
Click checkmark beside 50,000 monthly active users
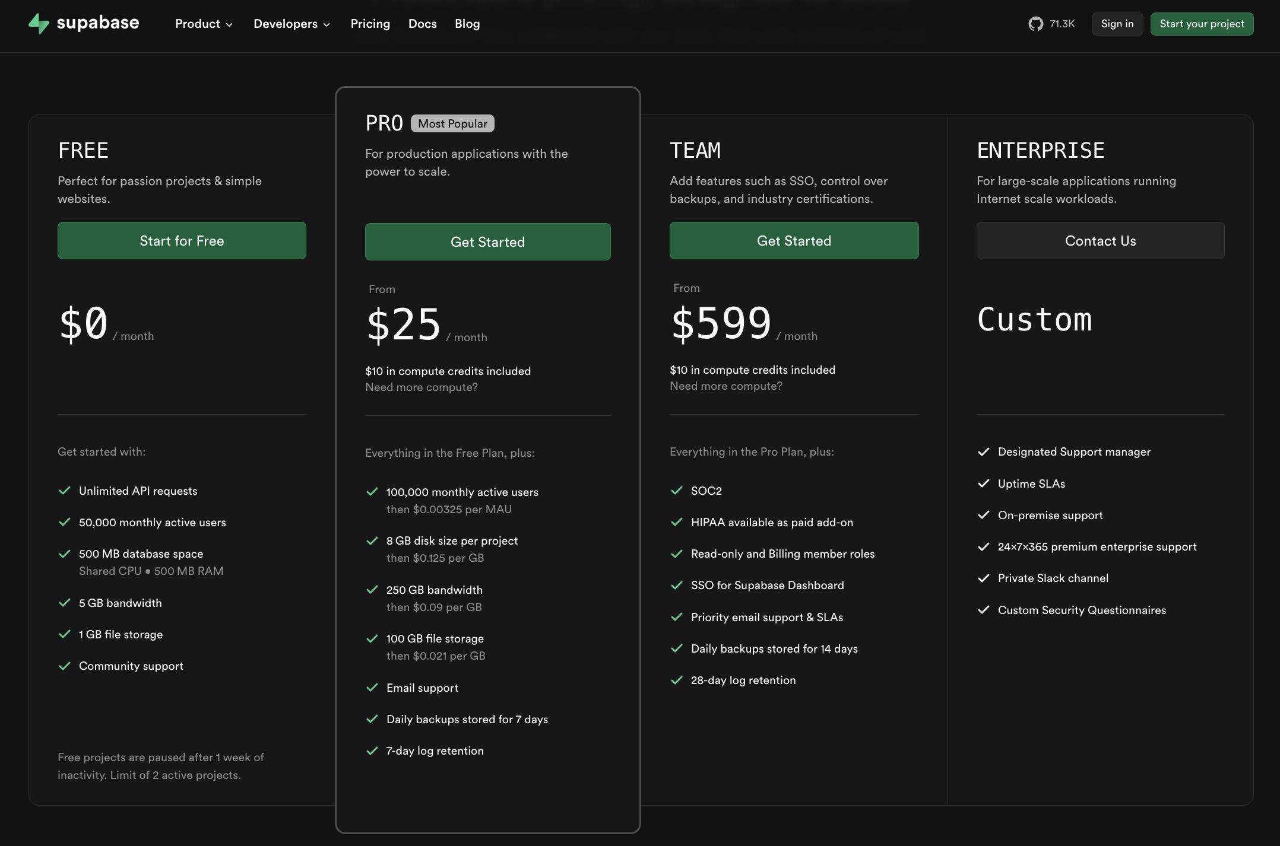pos(65,522)
